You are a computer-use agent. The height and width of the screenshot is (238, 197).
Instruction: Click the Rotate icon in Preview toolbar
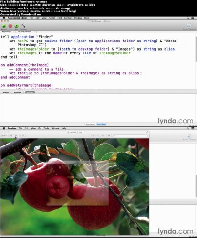(x=103, y=135)
